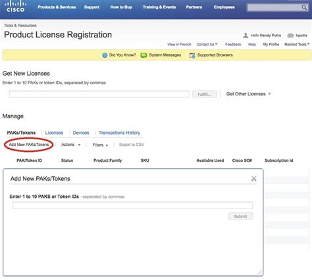Expand the Related Tools dropdown

pyautogui.click(x=297, y=45)
